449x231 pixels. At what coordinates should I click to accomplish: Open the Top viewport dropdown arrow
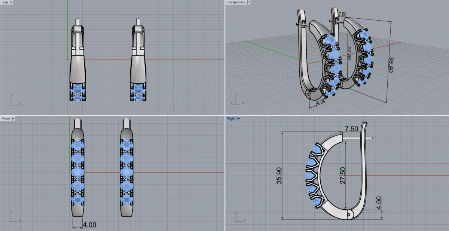tap(12, 2)
